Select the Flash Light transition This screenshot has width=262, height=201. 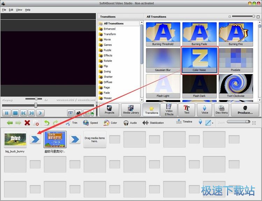click(x=163, y=86)
